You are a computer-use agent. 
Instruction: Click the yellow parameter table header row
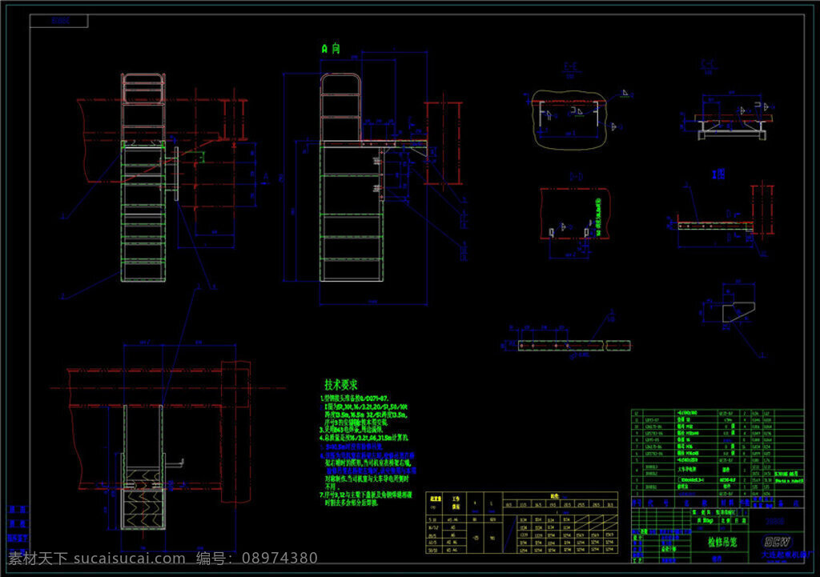tap(522, 503)
